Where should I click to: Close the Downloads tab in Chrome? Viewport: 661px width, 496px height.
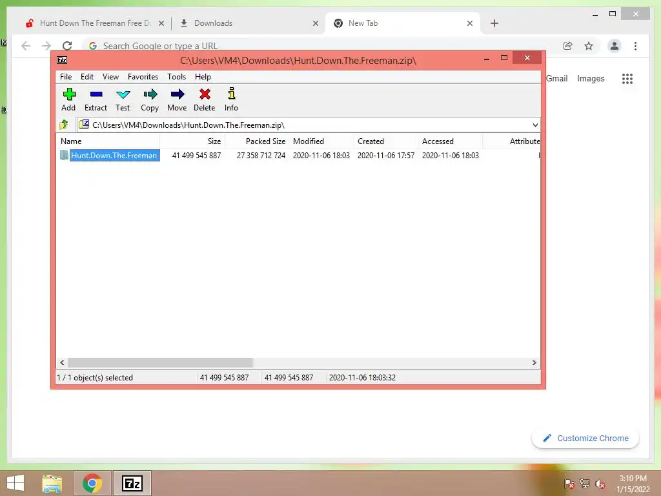click(x=315, y=23)
